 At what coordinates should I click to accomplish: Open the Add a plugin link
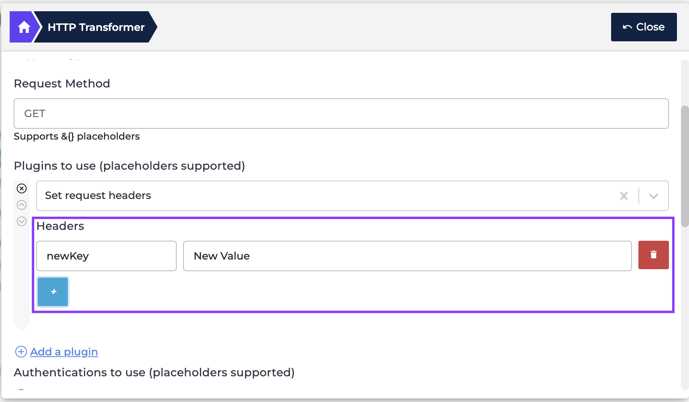(64, 352)
